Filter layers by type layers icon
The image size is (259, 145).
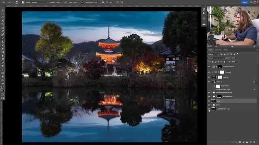(228, 54)
